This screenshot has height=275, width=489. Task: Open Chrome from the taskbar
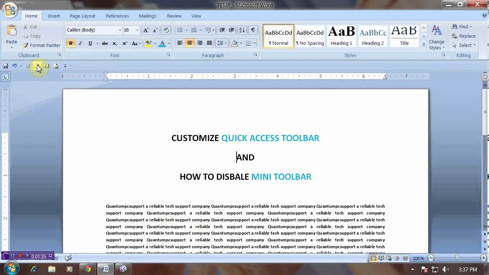tap(87, 269)
